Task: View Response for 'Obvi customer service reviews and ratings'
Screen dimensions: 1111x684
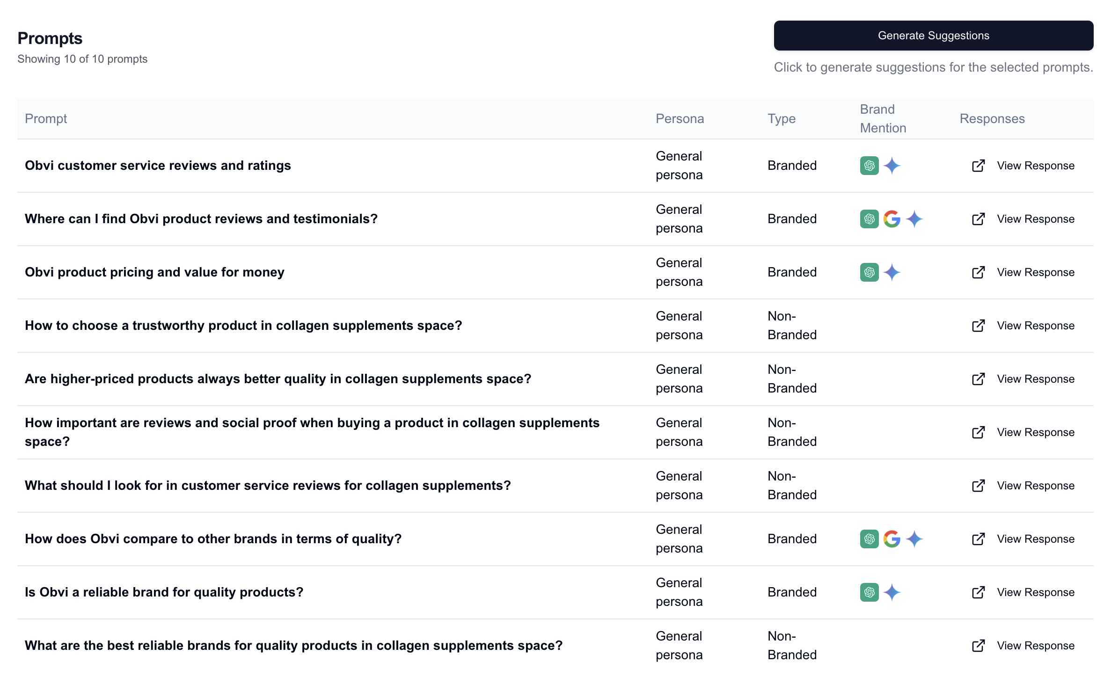Action: [1036, 166]
